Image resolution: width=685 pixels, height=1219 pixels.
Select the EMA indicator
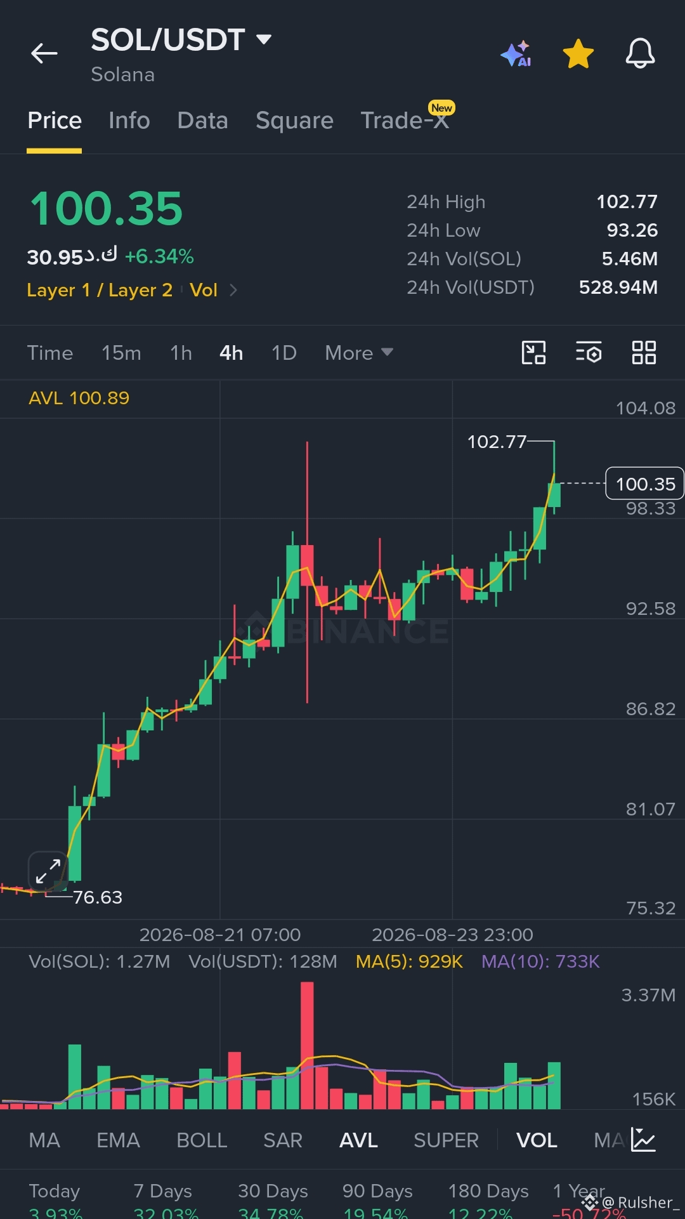coord(118,1140)
